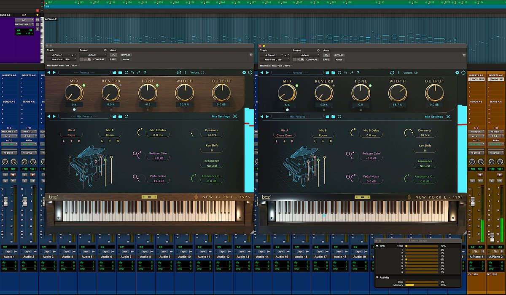The height and width of the screenshot is (295, 506).
Task: Open New York L 1926 insert dropdown
Action: tap(62, 59)
